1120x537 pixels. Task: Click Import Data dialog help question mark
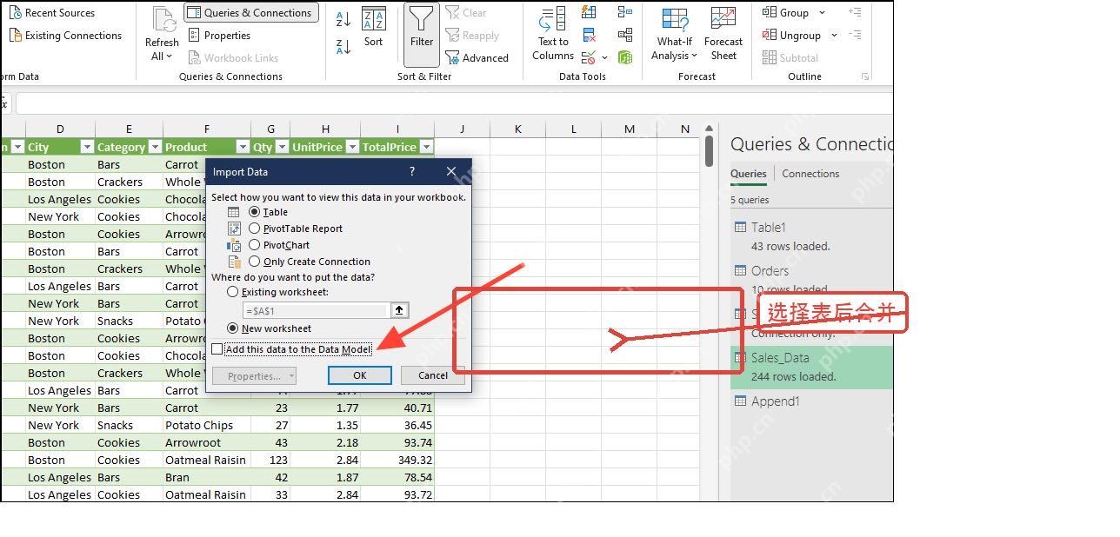(412, 172)
